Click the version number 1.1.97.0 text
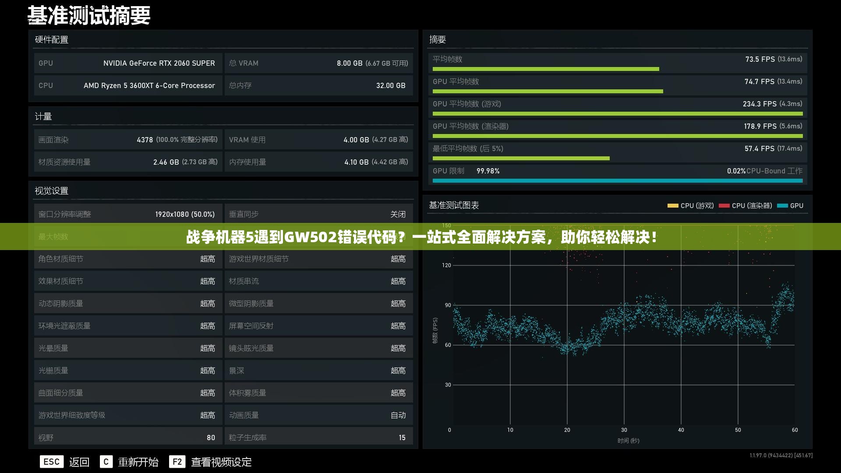The height and width of the screenshot is (473, 841). click(781, 455)
